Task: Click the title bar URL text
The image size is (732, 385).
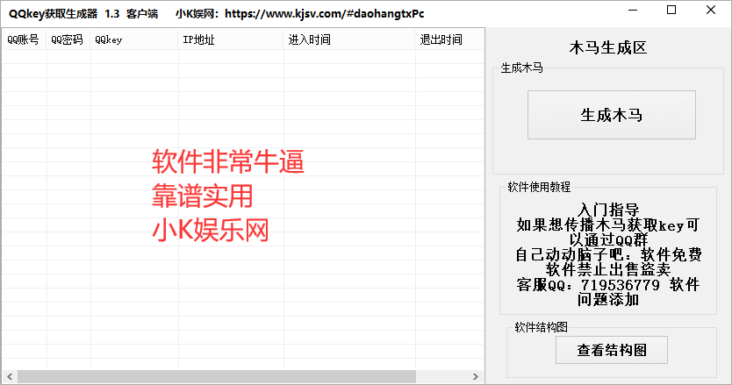Action: pos(331,13)
